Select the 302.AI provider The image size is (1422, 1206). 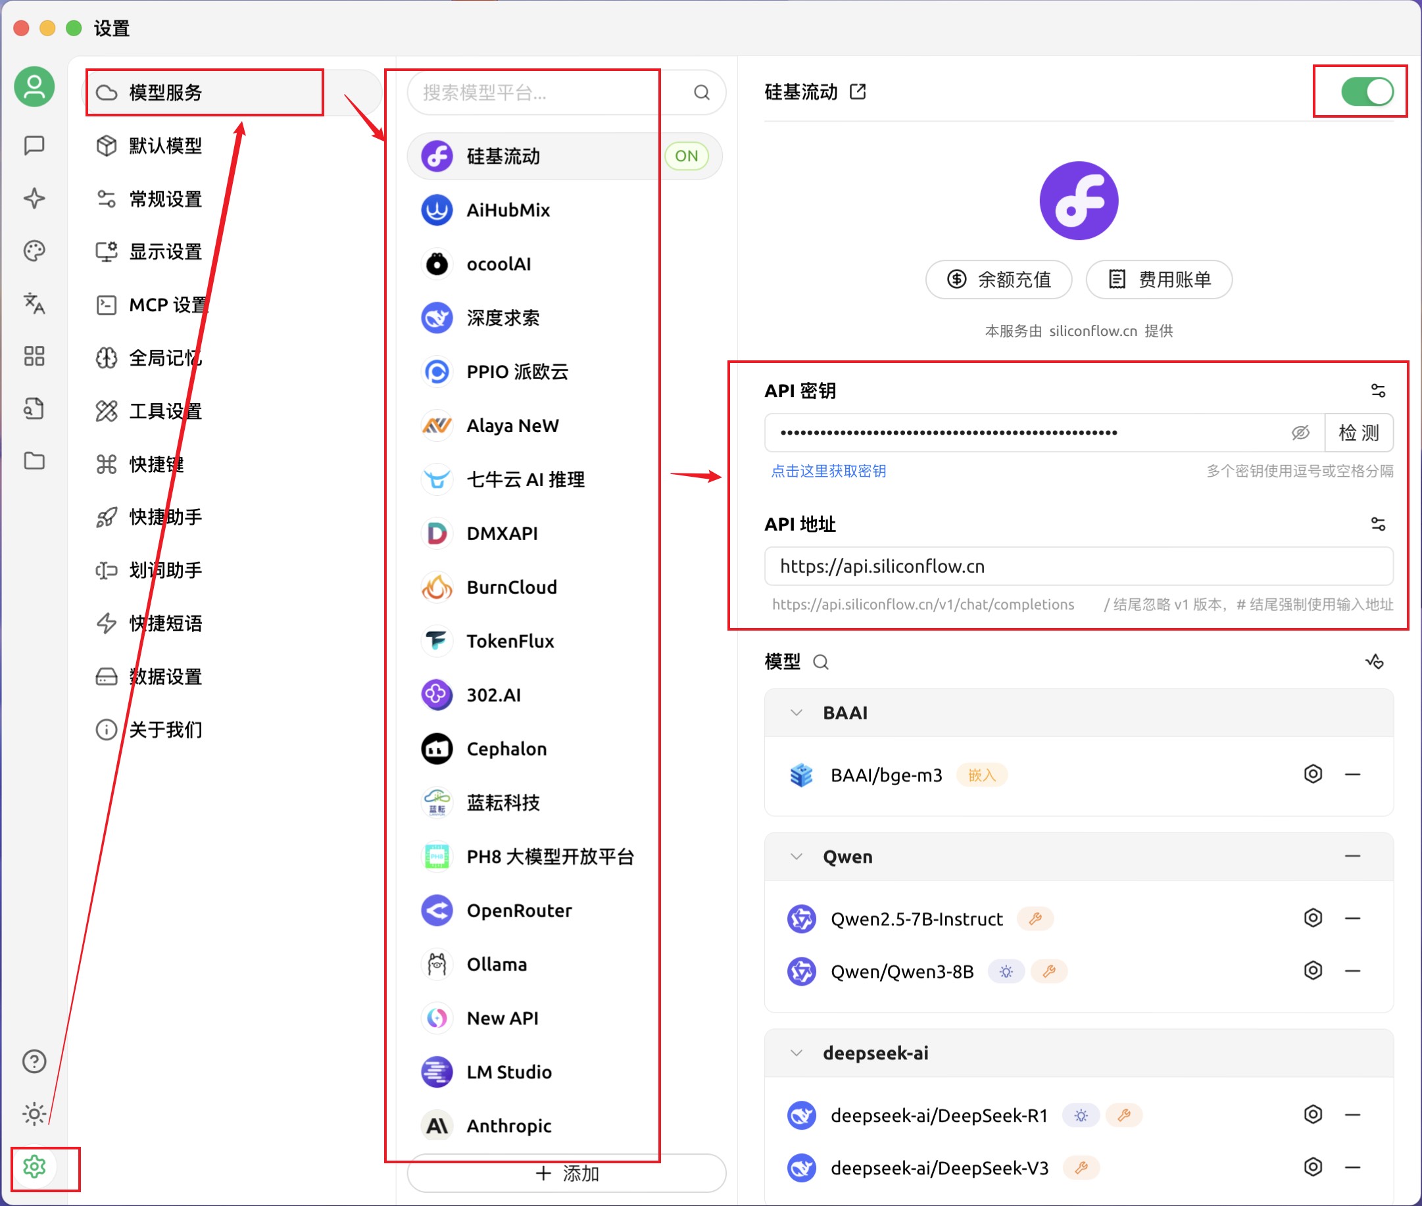565,694
